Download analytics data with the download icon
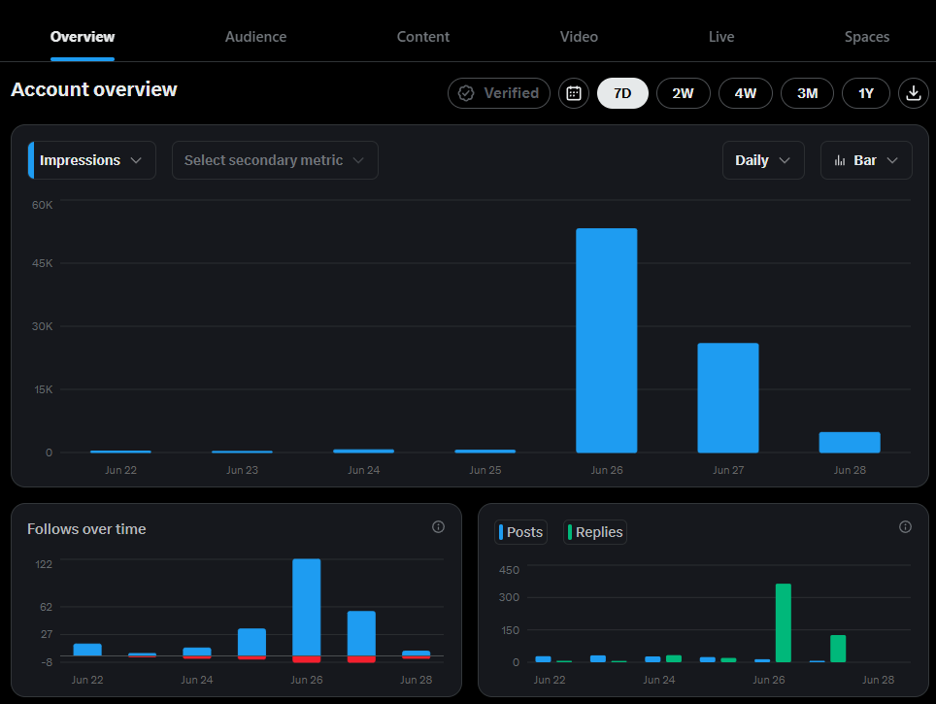936x704 pixels. click(914, 93)
